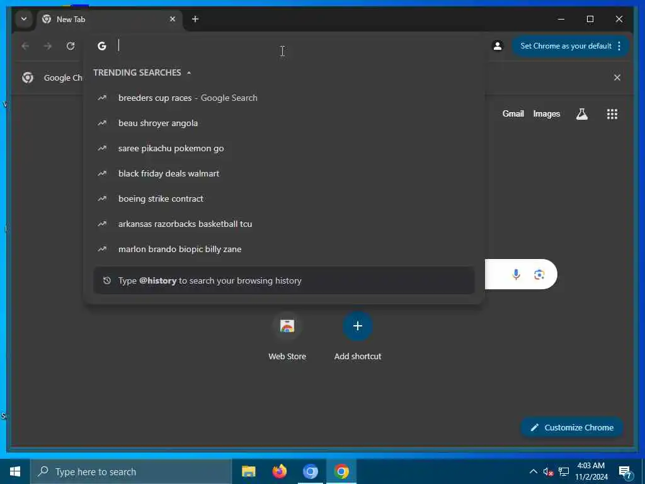
Task: Open the Windows Start menu
Action: tap(15, 471)
